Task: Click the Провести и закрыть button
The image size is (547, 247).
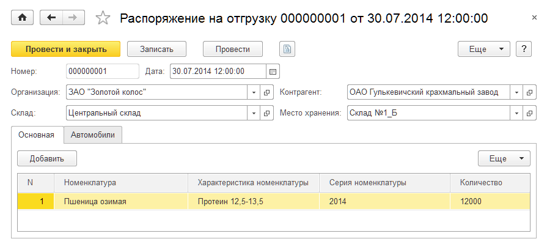Action: (x=66, y=49)
